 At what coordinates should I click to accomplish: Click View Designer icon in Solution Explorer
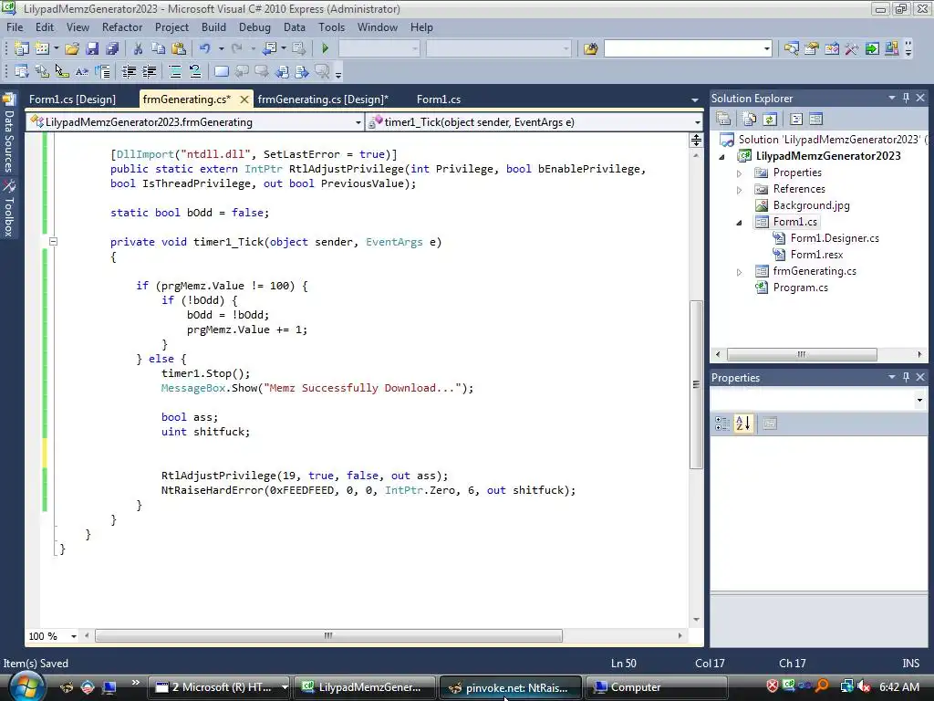pyautogui.click(x=815, y=119)
